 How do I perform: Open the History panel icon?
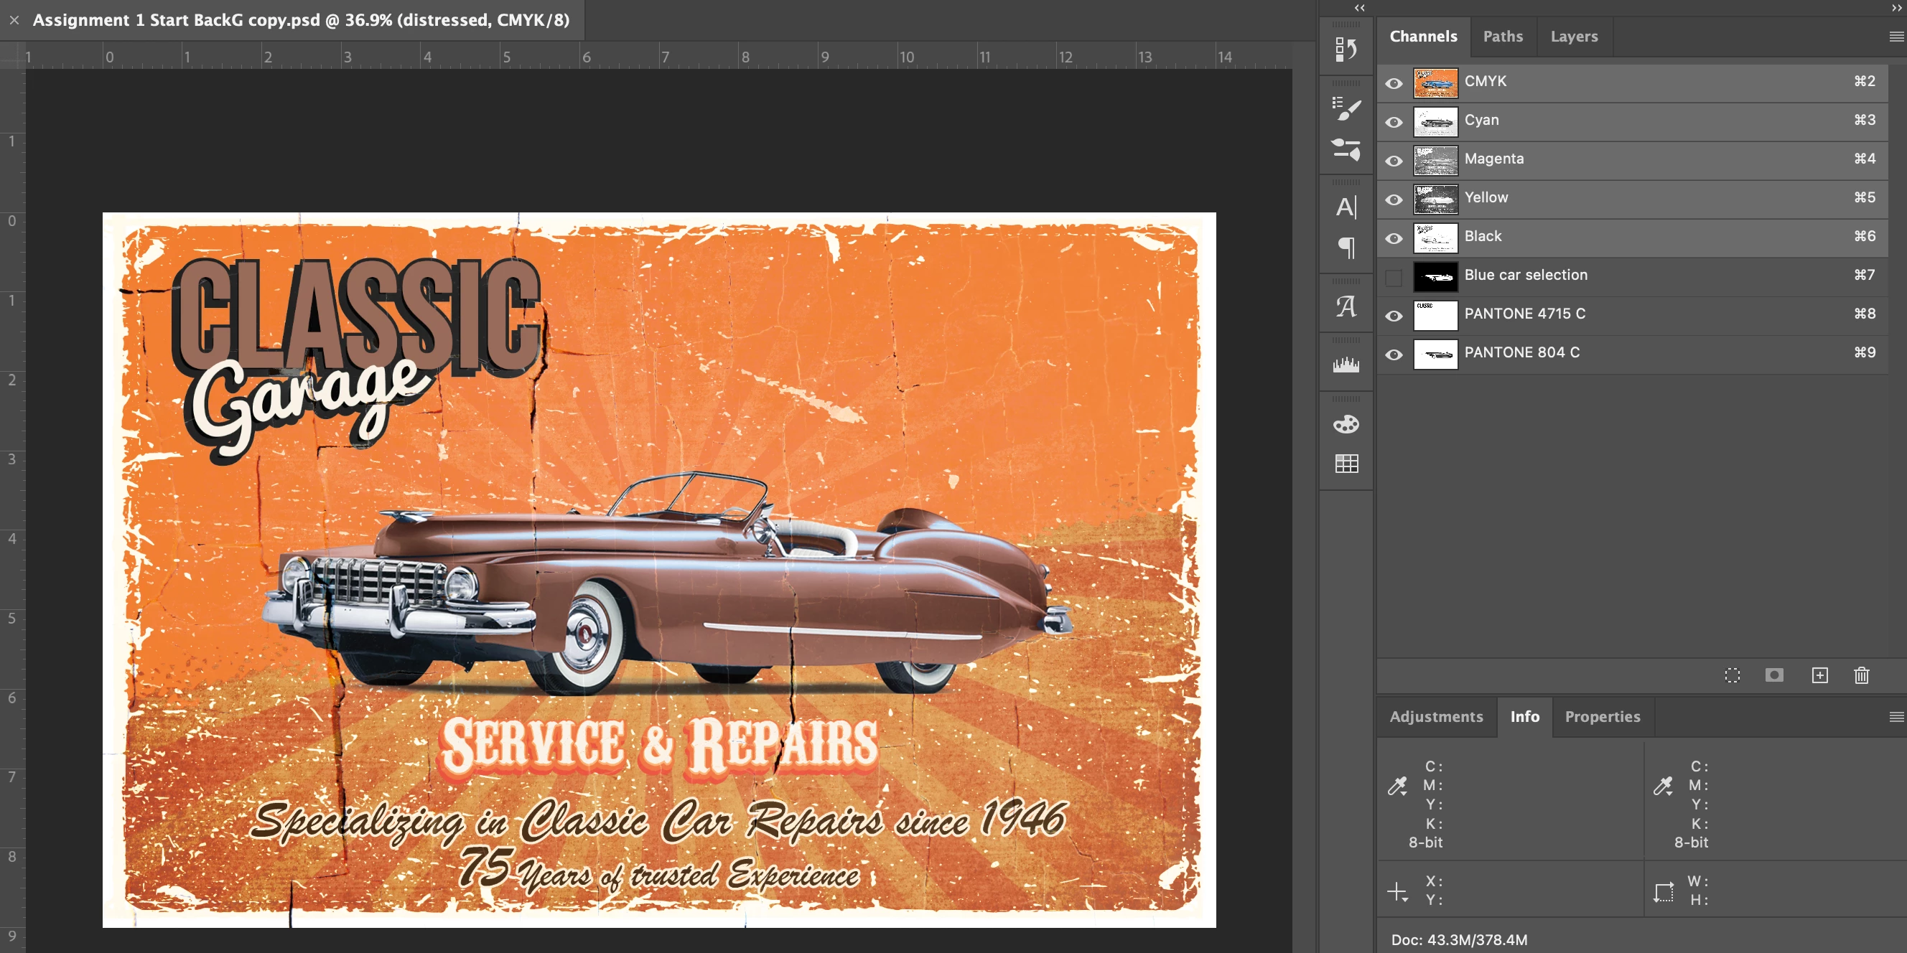(x=1345, y=50)
